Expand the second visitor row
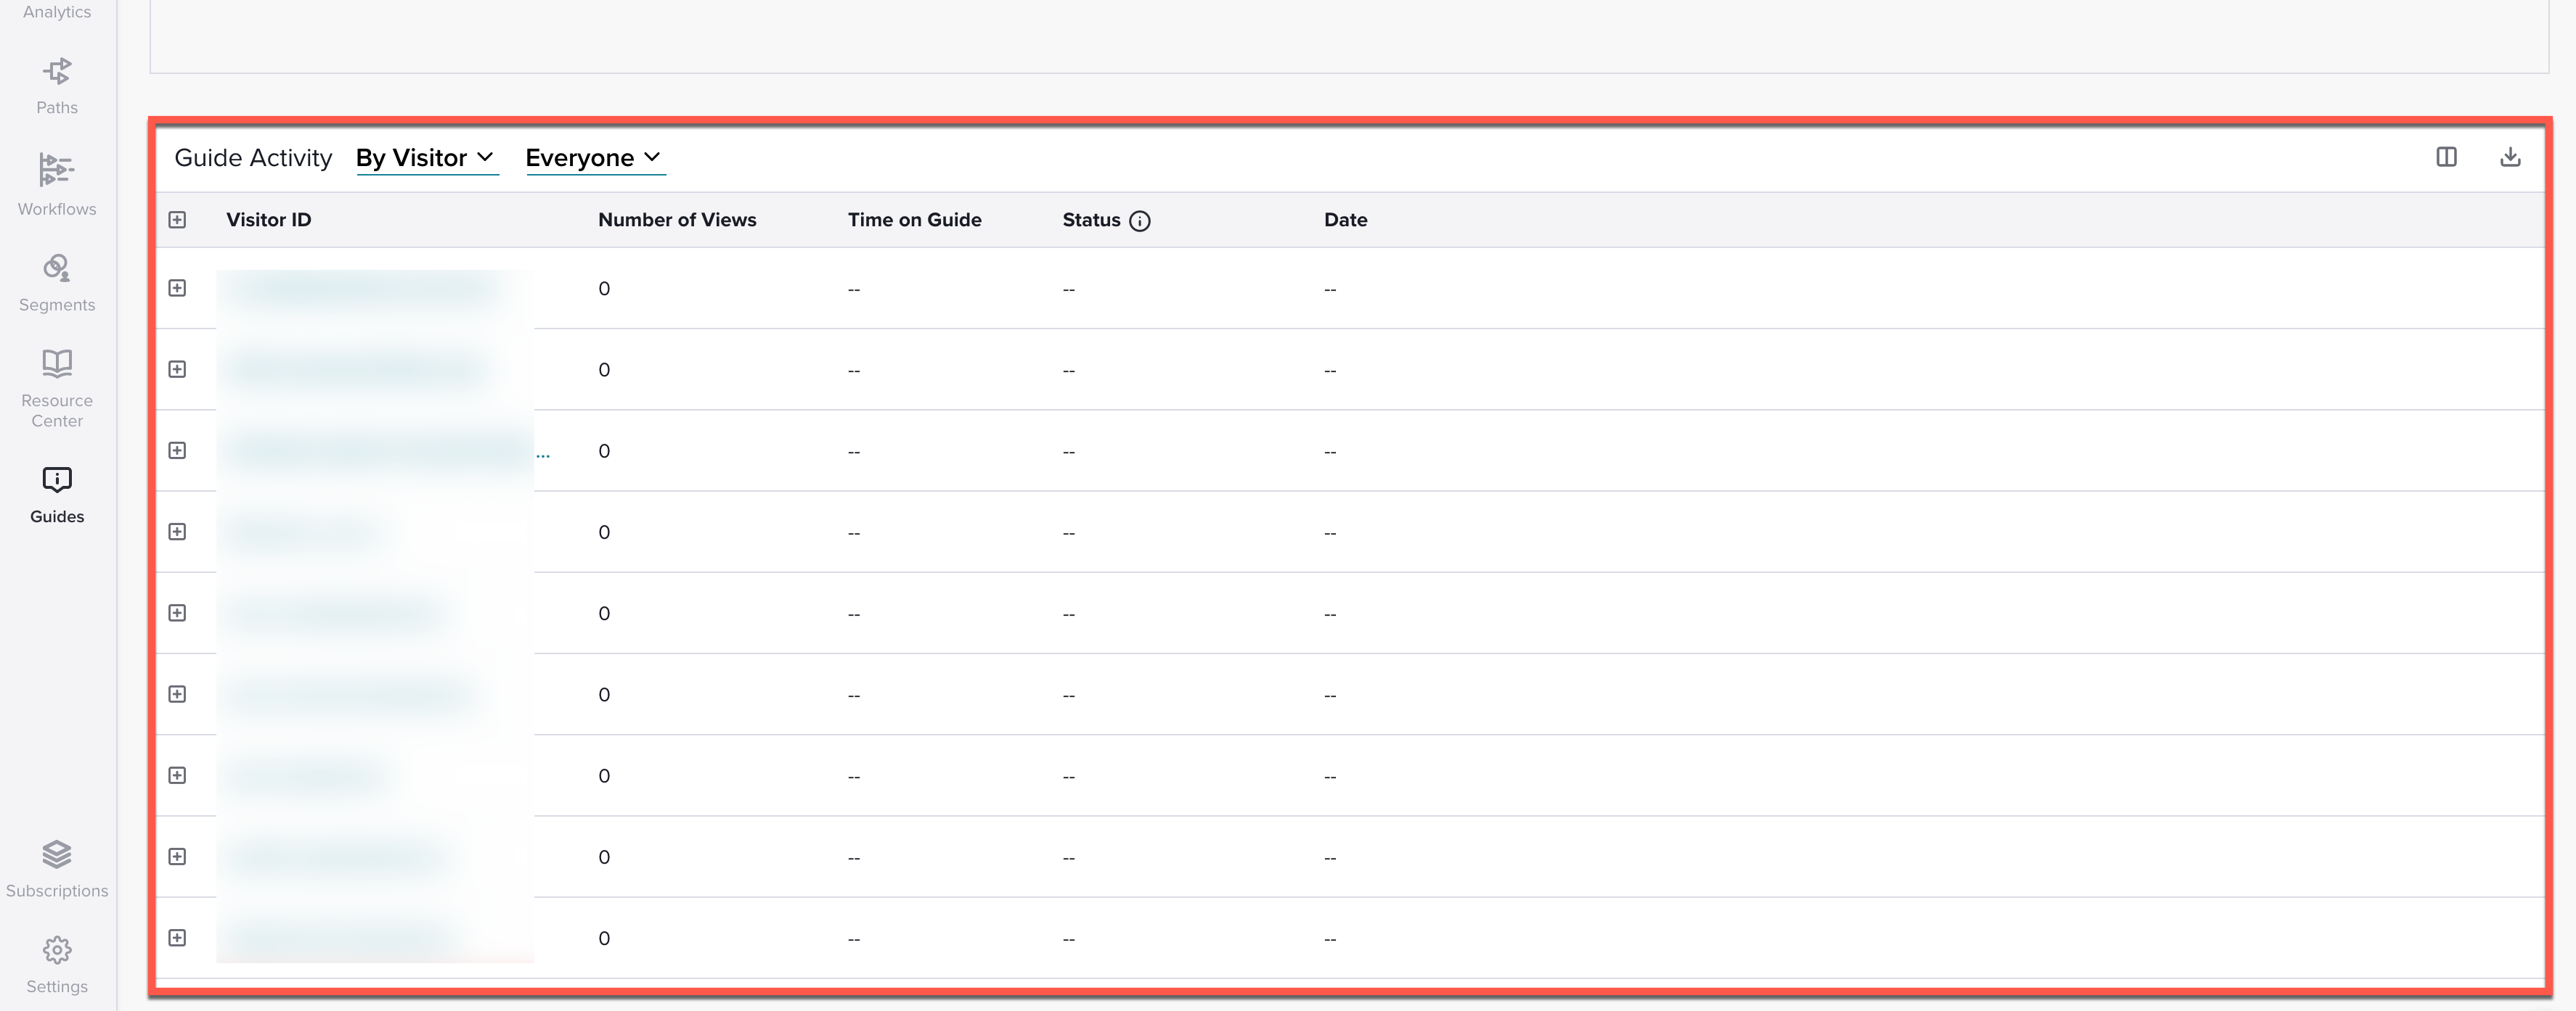Screen dimensions: 2576x1011 pyautogui.click(x=177, y=368)
